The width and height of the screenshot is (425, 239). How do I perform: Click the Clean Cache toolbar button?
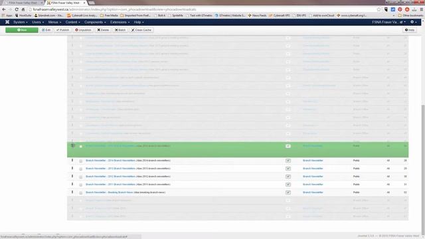(141, 30)
